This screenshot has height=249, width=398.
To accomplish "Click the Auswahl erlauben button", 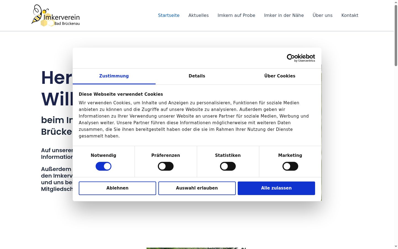I will 197,188.
